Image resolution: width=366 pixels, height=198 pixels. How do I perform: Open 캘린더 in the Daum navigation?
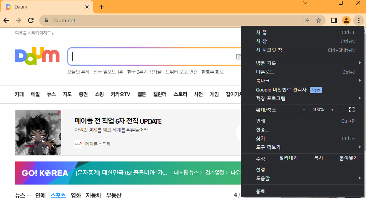(160, 94)
